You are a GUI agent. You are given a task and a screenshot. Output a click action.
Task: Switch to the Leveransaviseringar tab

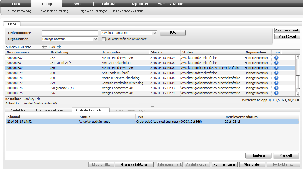click(131, 110)
